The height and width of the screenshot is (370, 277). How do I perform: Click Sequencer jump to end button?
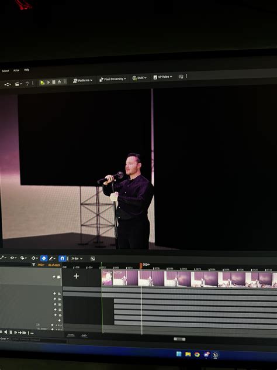click(24, 333)
